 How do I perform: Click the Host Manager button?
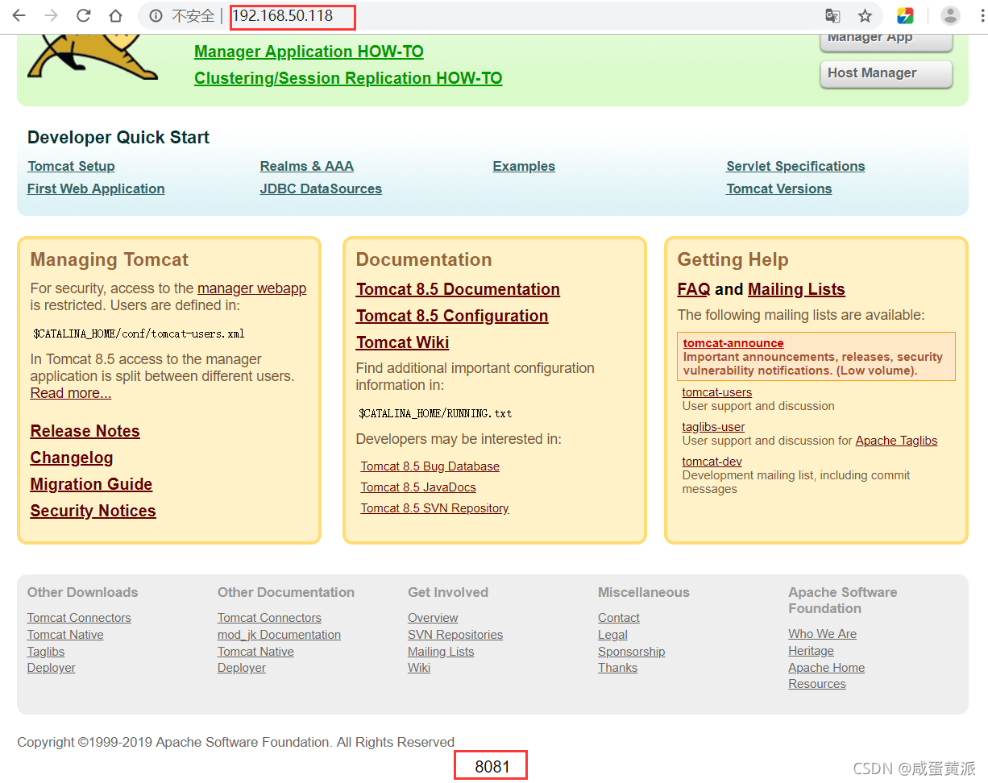(x=886, y=73)
